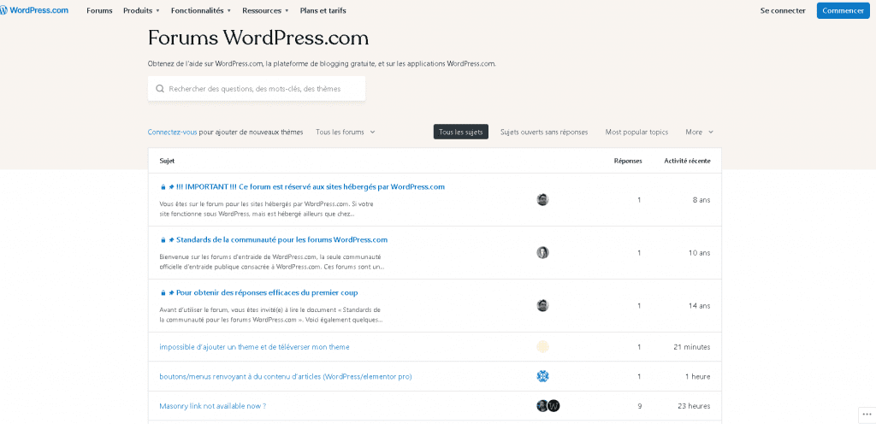Screen dimensions: 876x424
Task: Click avatar on 'impossible d'ajouter un theme' topic
Action: 542,346
